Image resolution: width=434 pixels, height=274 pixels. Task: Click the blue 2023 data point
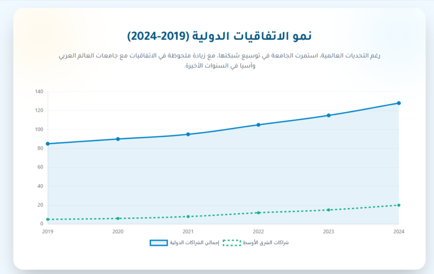pos(328,115)
